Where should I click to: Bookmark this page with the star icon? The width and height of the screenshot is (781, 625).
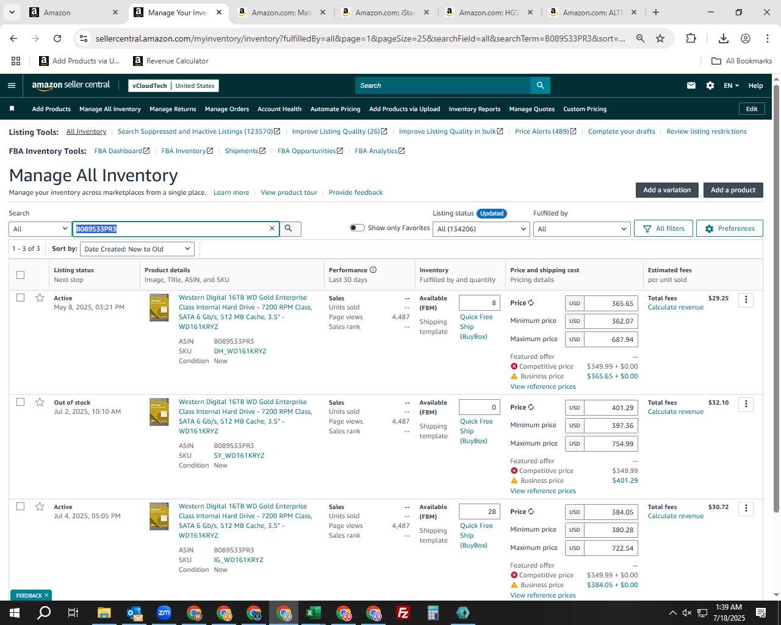(660, 38)
